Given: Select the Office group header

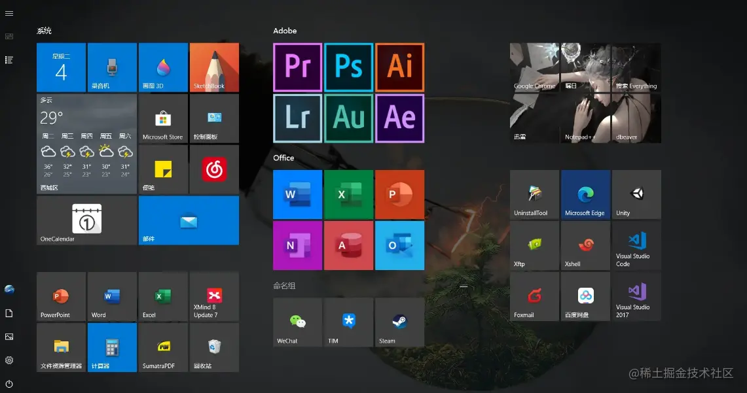Looking at the screenshot, I should coord(283,158).
